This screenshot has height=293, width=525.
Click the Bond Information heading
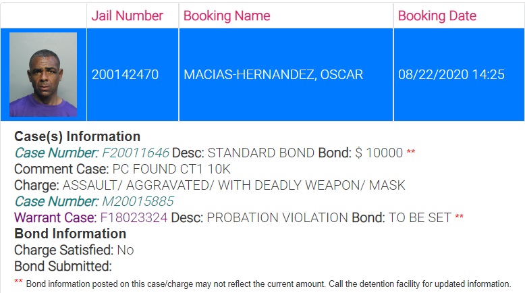coord(70,234)
